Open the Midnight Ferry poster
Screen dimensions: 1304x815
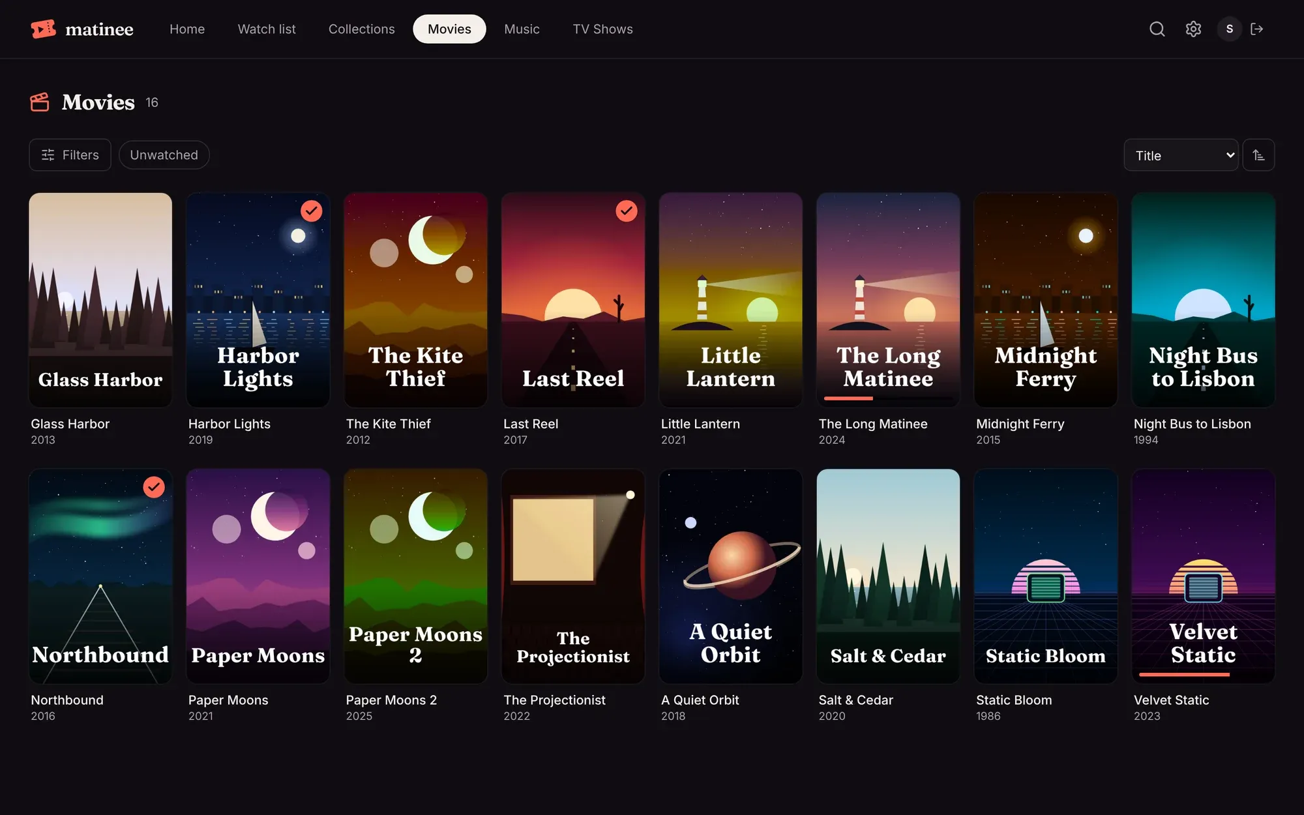click(x=1046, y=300)
